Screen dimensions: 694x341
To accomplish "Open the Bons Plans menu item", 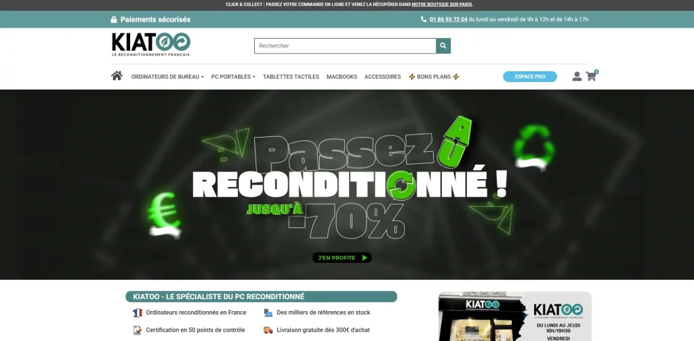I will 434,77.
